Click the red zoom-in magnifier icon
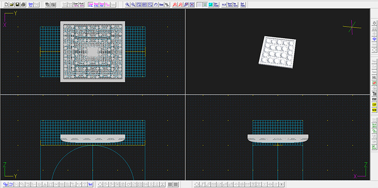Image resolution: width=378 pixels, height=188 pixels. (x=175, y=4)
